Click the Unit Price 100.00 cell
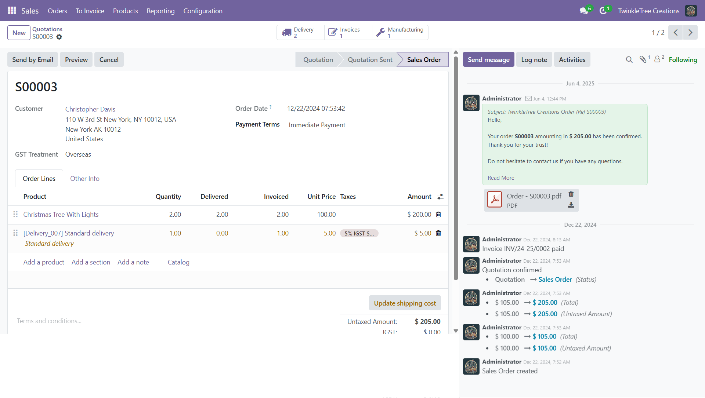This screenshot has width=705, height=398. 326,215
